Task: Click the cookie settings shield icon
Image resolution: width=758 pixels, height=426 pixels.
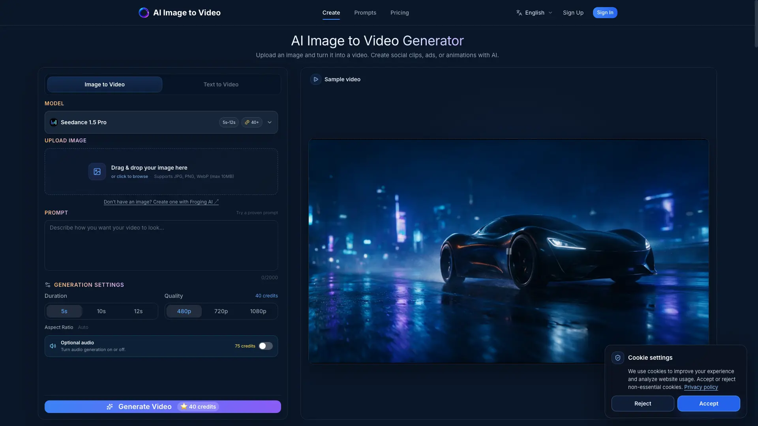Action: point(618,358)
